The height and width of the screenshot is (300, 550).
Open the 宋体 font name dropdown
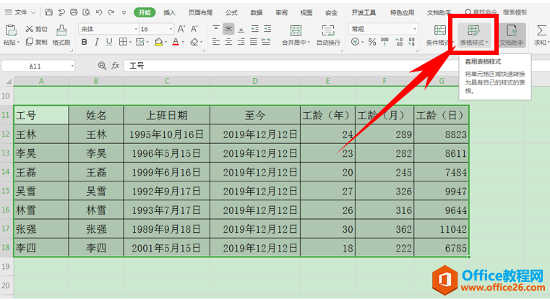click(x=136, y=29)
